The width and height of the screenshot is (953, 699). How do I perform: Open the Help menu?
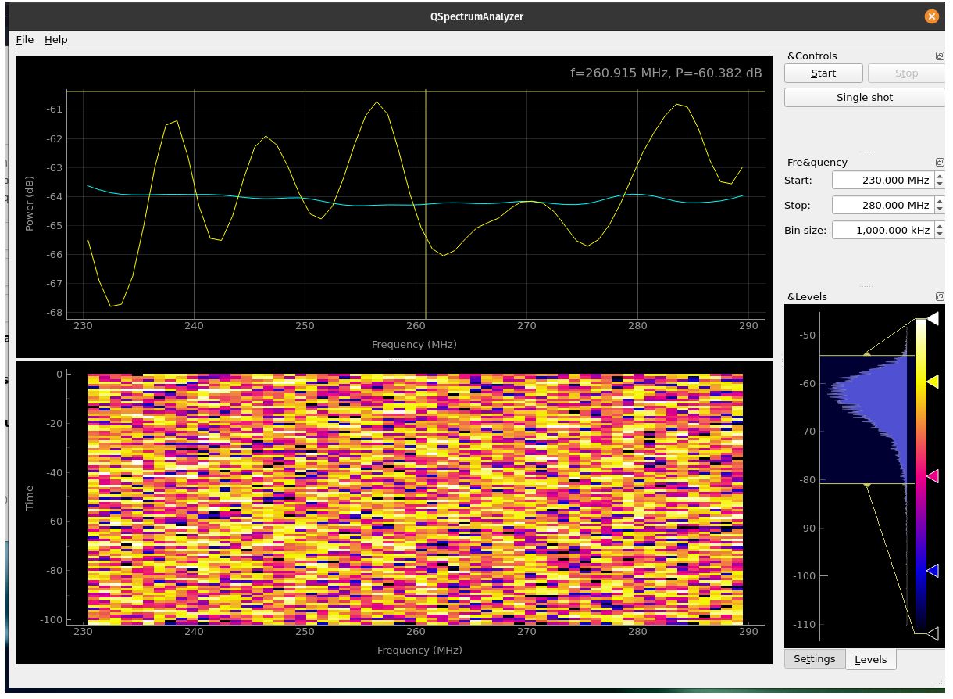[x=56, y=40]
